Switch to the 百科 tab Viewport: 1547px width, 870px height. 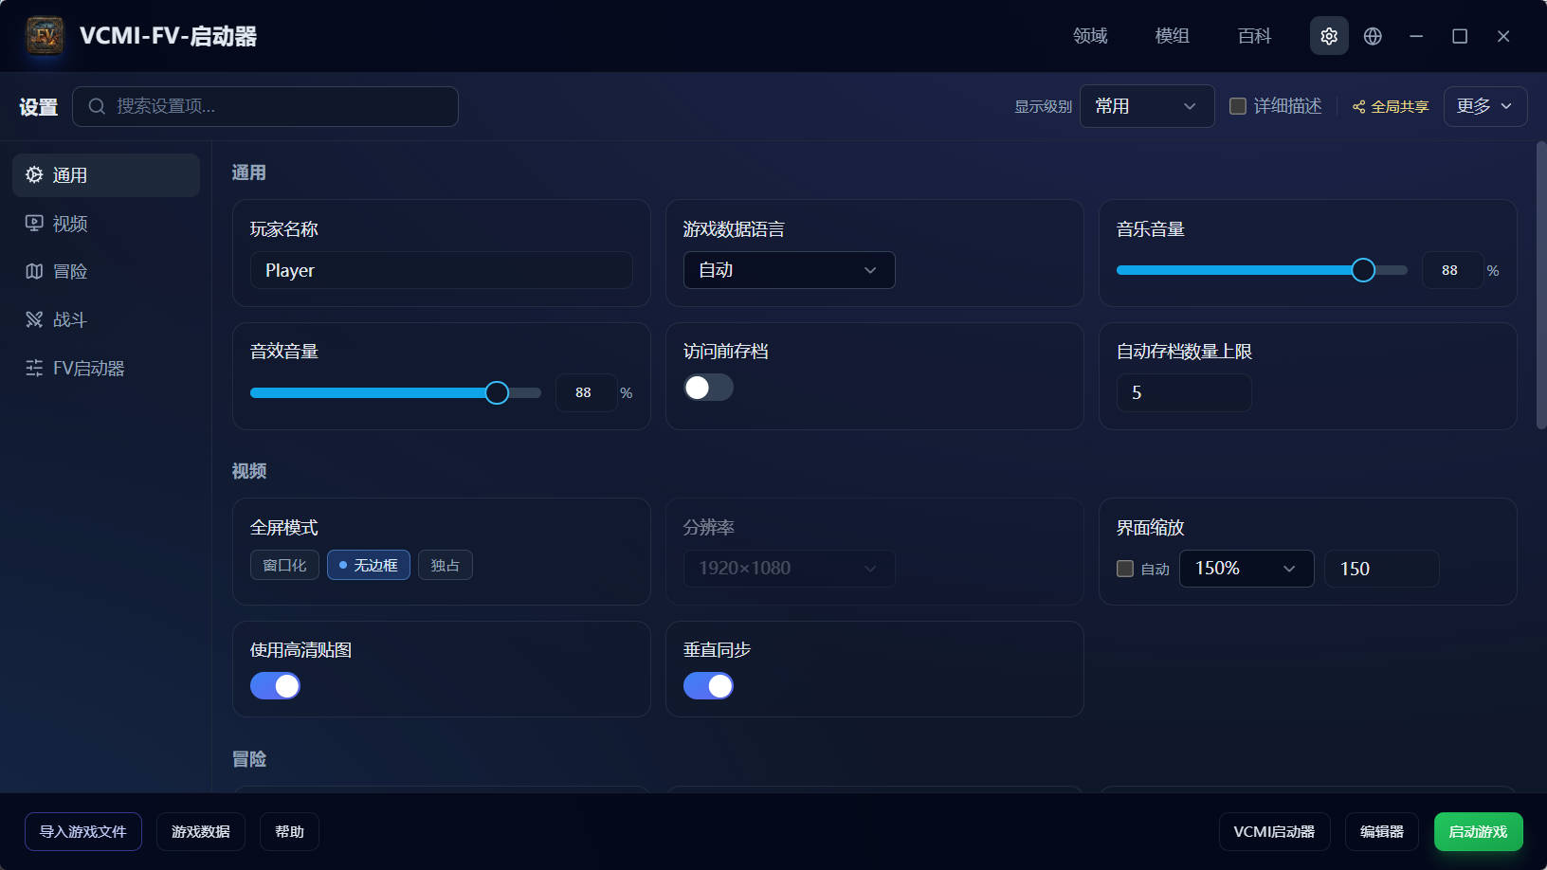1254,36
